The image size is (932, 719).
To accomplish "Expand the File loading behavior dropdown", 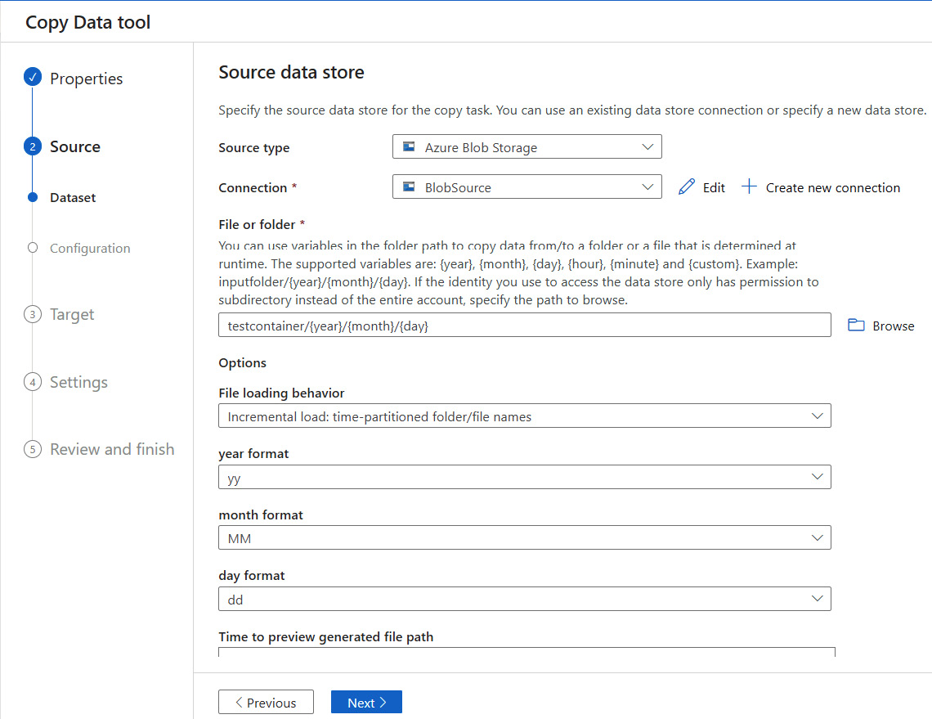I will point(524,416).
